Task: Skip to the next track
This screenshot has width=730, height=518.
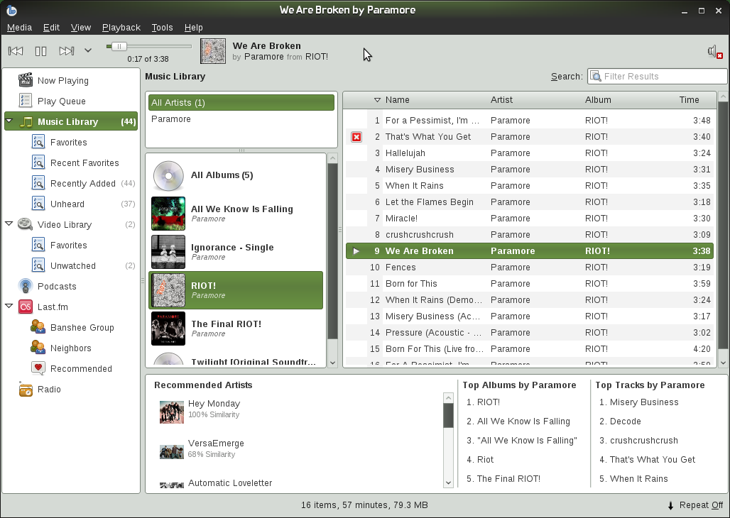Action: point(66,51)
